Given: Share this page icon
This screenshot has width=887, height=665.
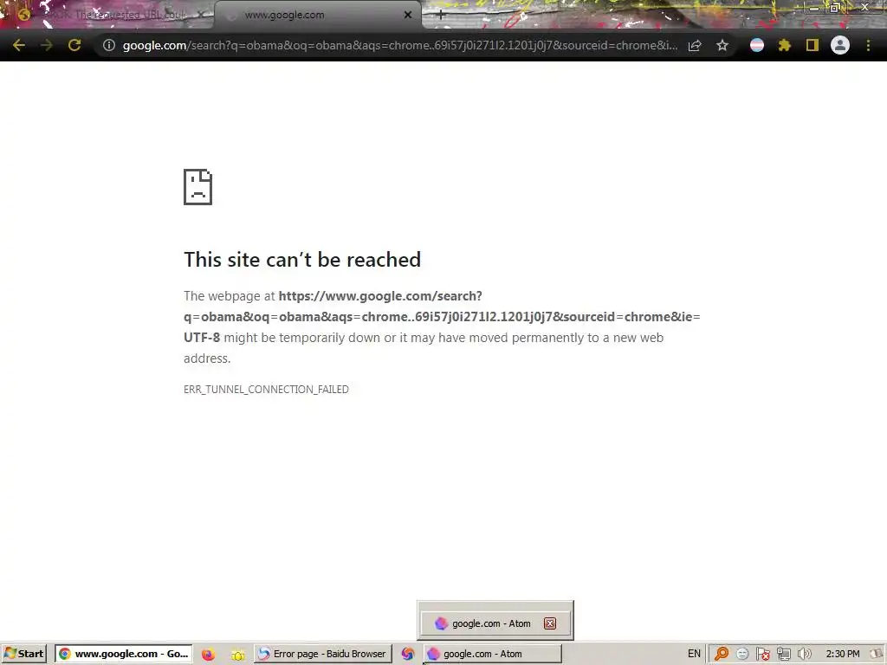Looking at the screenshot, I should coord(695,45).
